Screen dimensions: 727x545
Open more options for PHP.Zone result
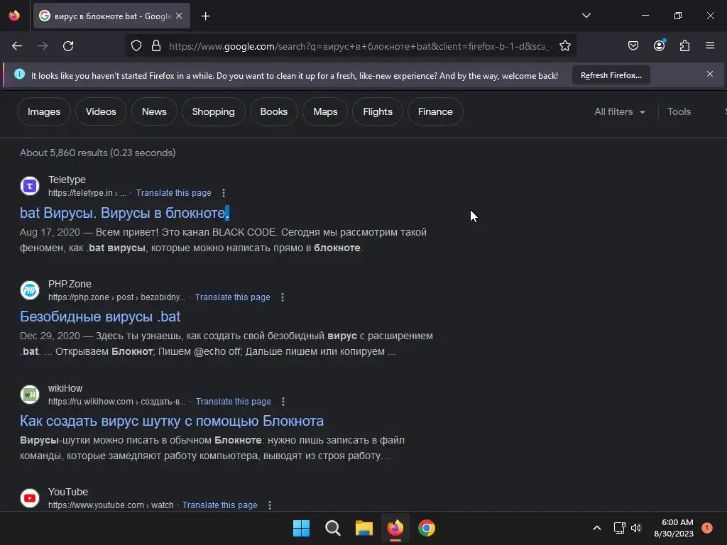283,297
